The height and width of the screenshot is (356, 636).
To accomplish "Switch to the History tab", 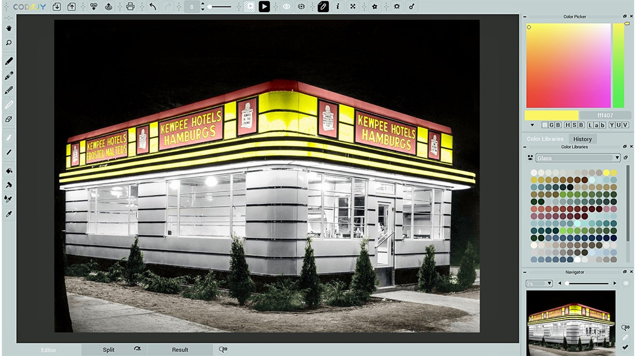I will pyautogui.click(x=582, y=139).
